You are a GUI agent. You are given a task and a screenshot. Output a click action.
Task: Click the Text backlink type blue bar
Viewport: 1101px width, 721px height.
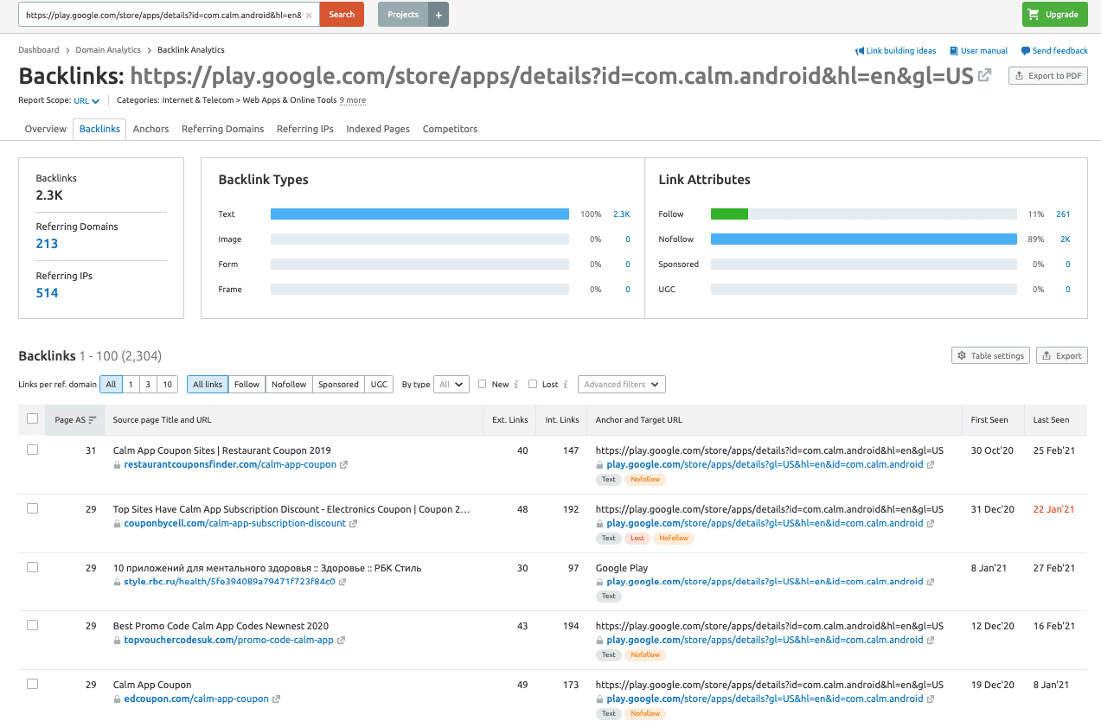click(419, 214)
